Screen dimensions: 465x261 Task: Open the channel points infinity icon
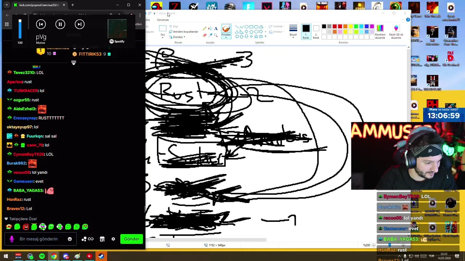[90, 239]
